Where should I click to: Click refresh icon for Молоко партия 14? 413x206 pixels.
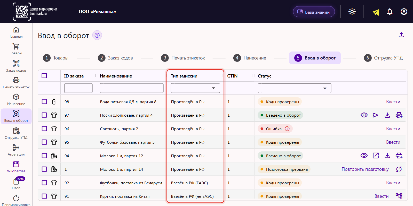(x=399, y=169)
